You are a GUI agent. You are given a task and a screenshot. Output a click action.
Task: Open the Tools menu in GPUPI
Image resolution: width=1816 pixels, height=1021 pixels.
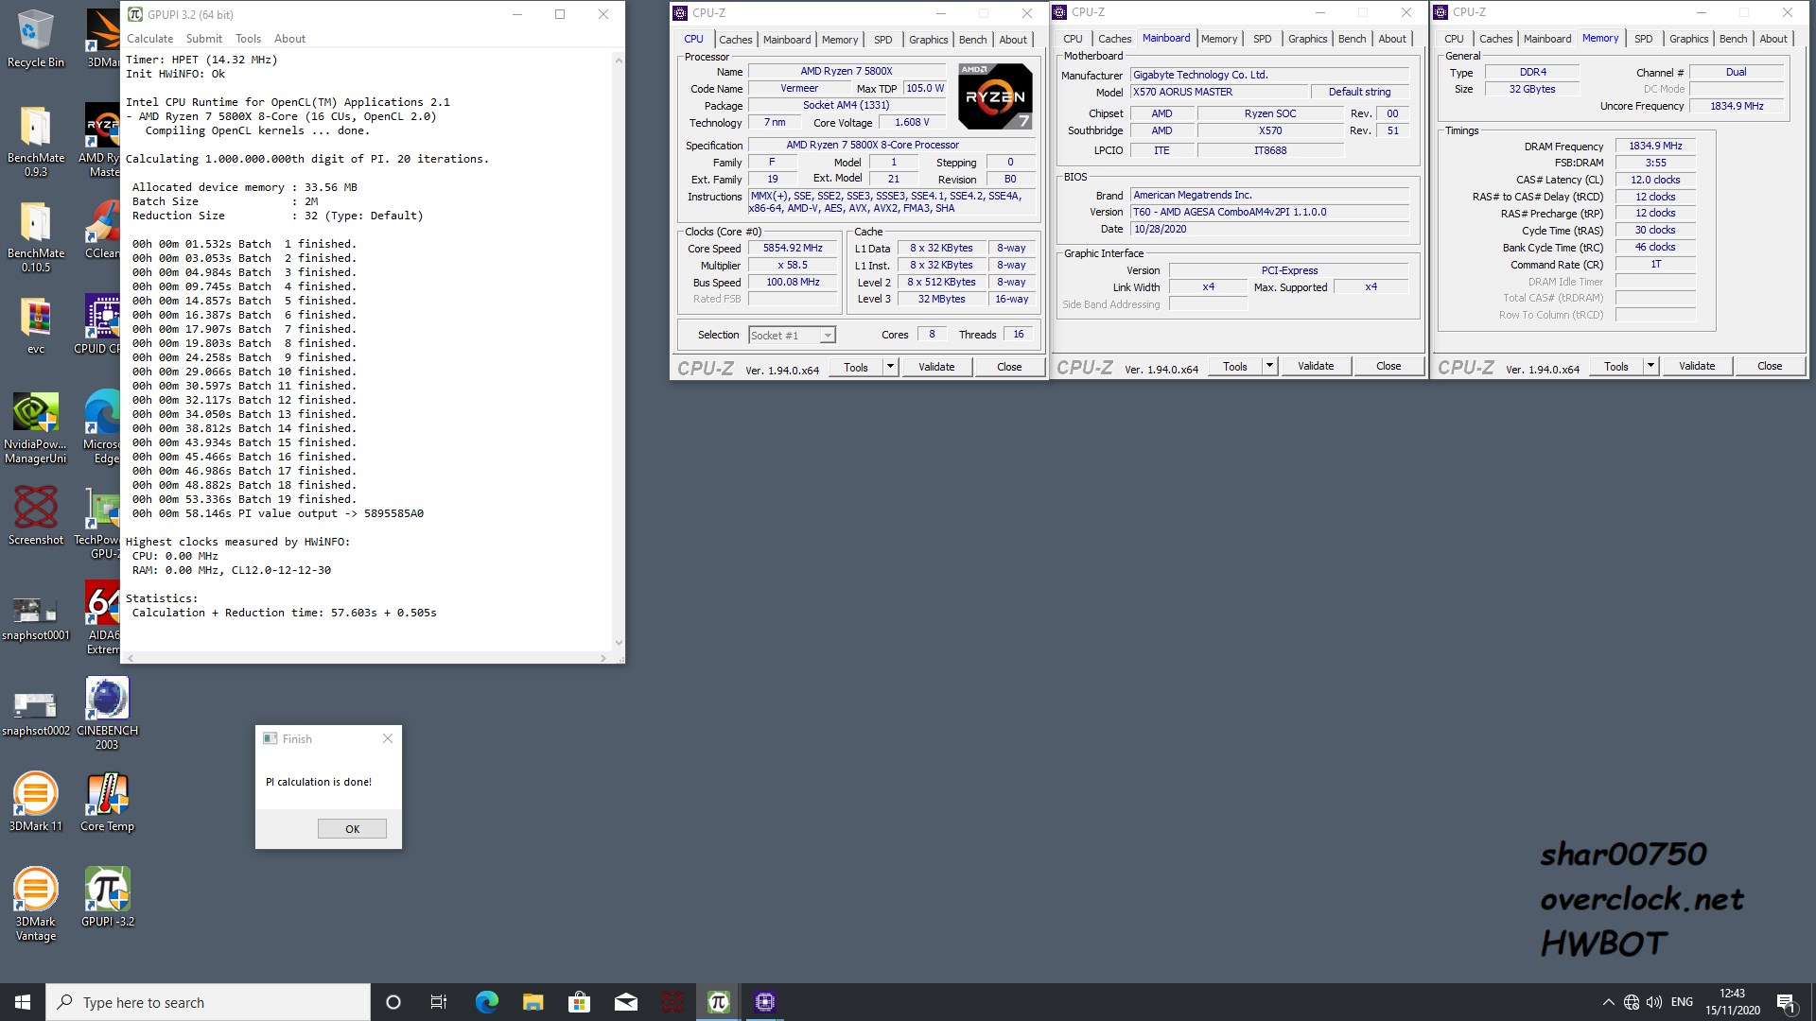[x=248, y=39]
